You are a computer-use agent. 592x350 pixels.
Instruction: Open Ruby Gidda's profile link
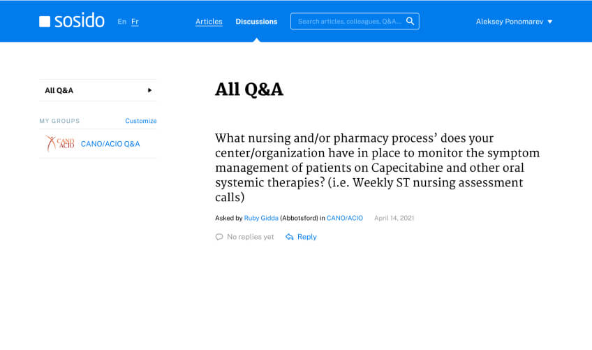(x=261, y=218)
